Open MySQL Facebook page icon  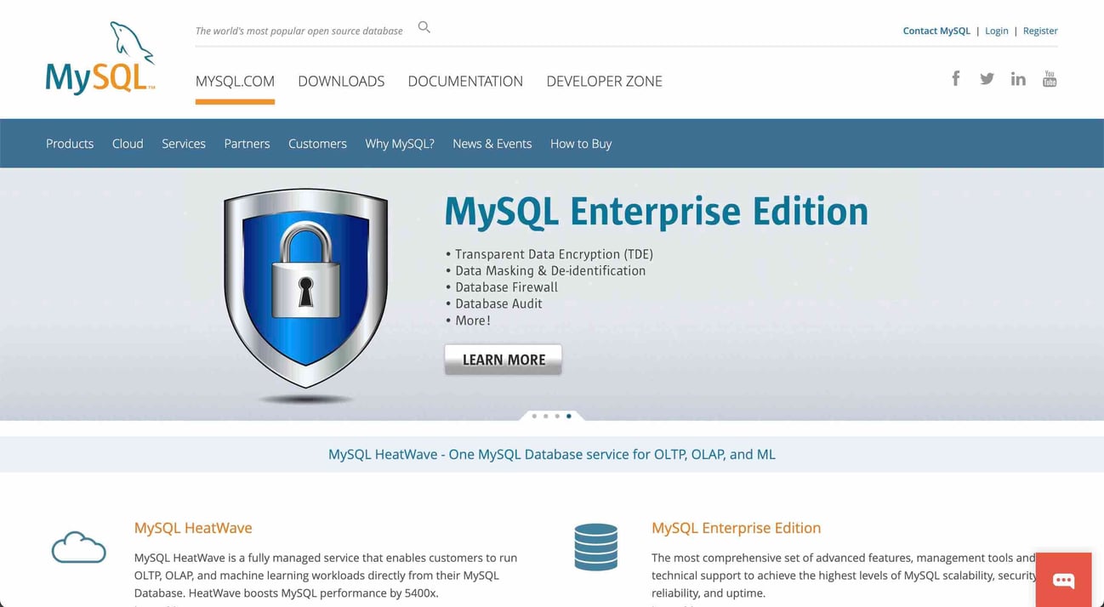tap(955, 79)
